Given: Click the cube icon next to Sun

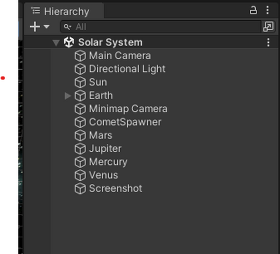Looking at the screenshot, I should (80, 82).
